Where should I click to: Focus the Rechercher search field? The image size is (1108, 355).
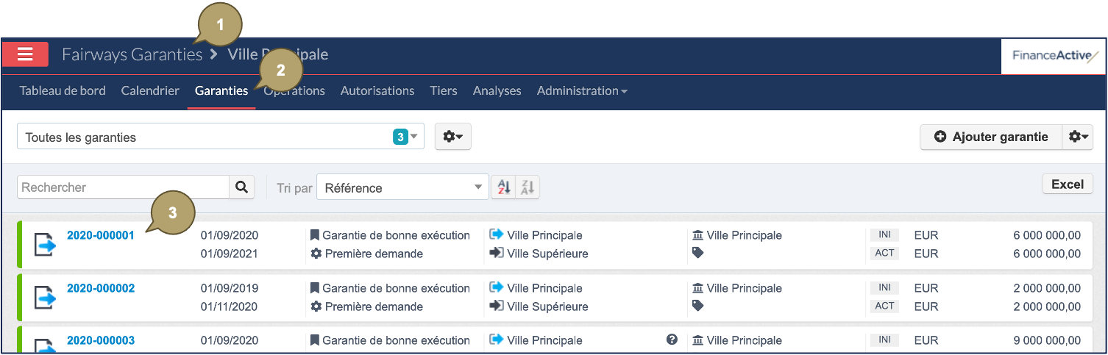123,187
